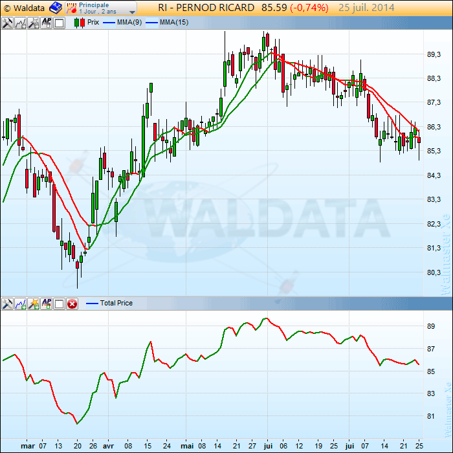Open price chart settings tools icon

(7, 23)
